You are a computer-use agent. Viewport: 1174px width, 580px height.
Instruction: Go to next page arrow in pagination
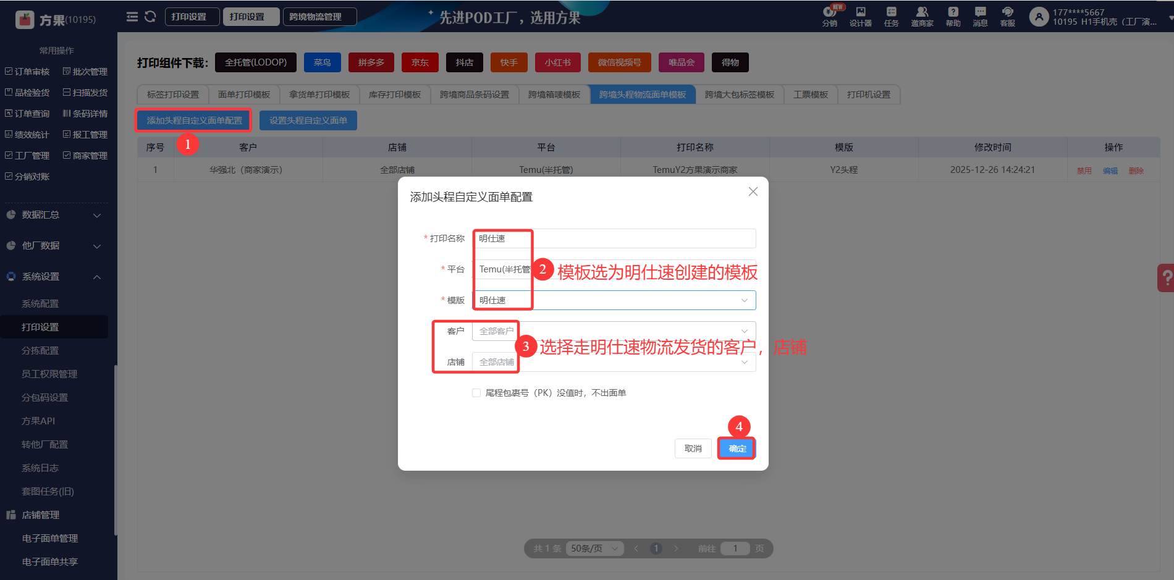pos(676,548)
